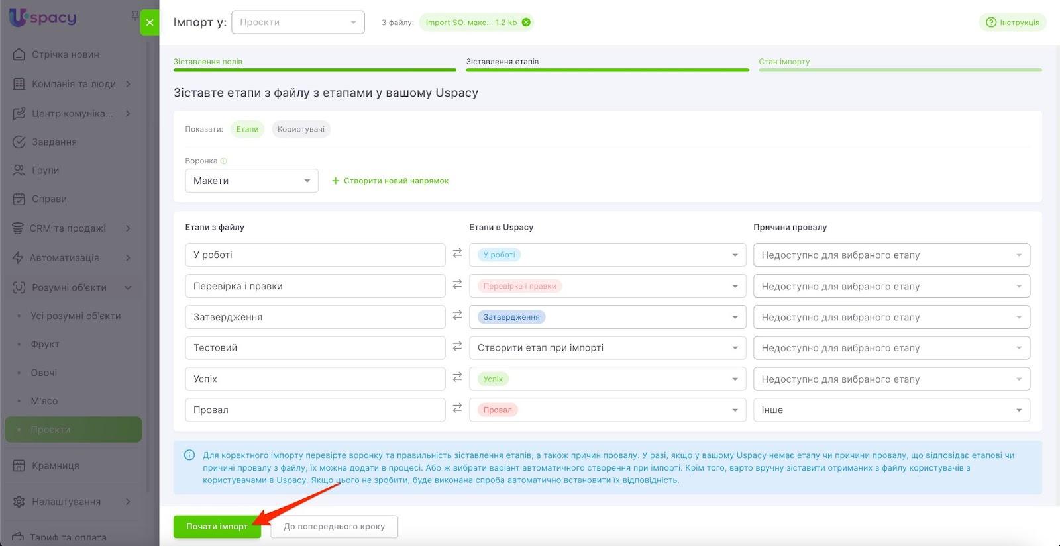Click the info icon in blue notice
The image size is (1060, 546).
click(x=189, y=455)
